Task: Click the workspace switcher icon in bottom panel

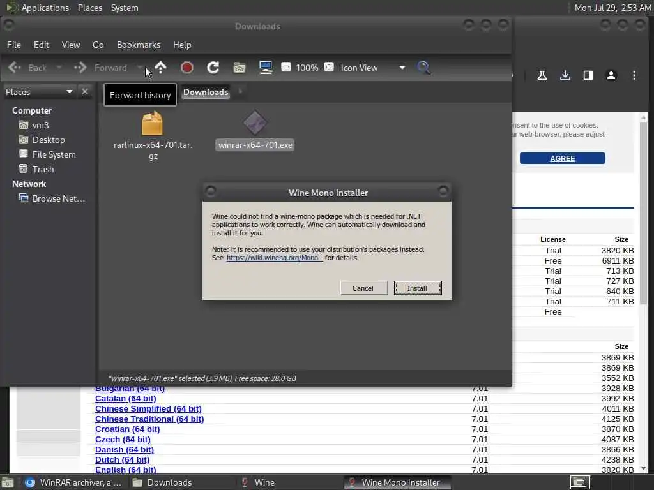Action: coord(580,482)
